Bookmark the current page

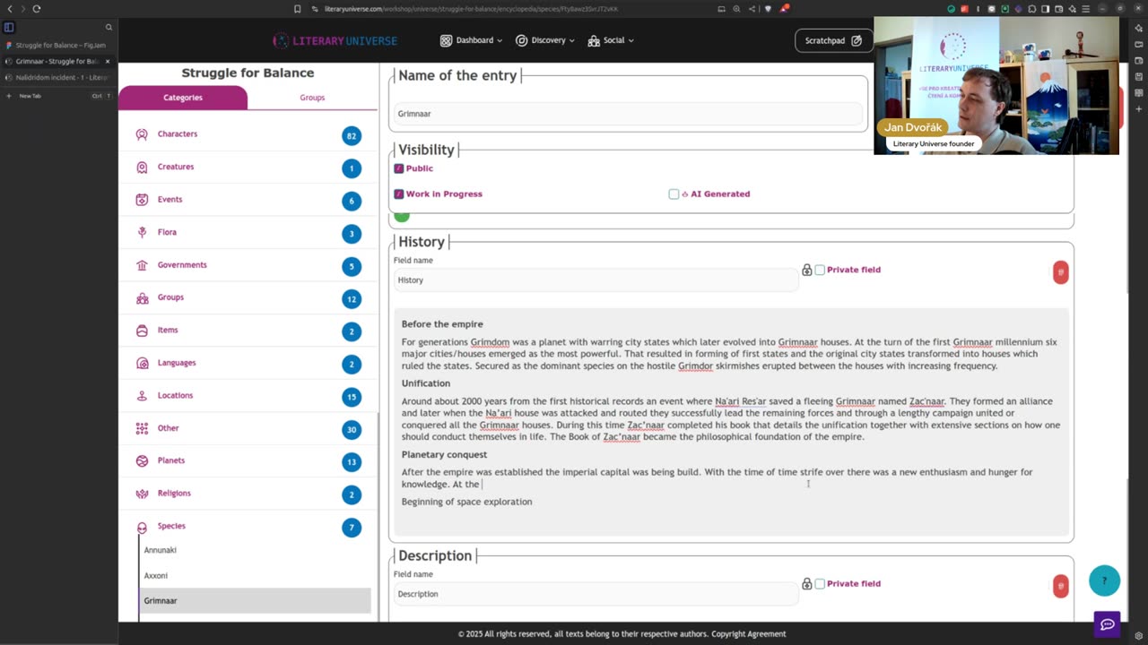coord(298,9)
